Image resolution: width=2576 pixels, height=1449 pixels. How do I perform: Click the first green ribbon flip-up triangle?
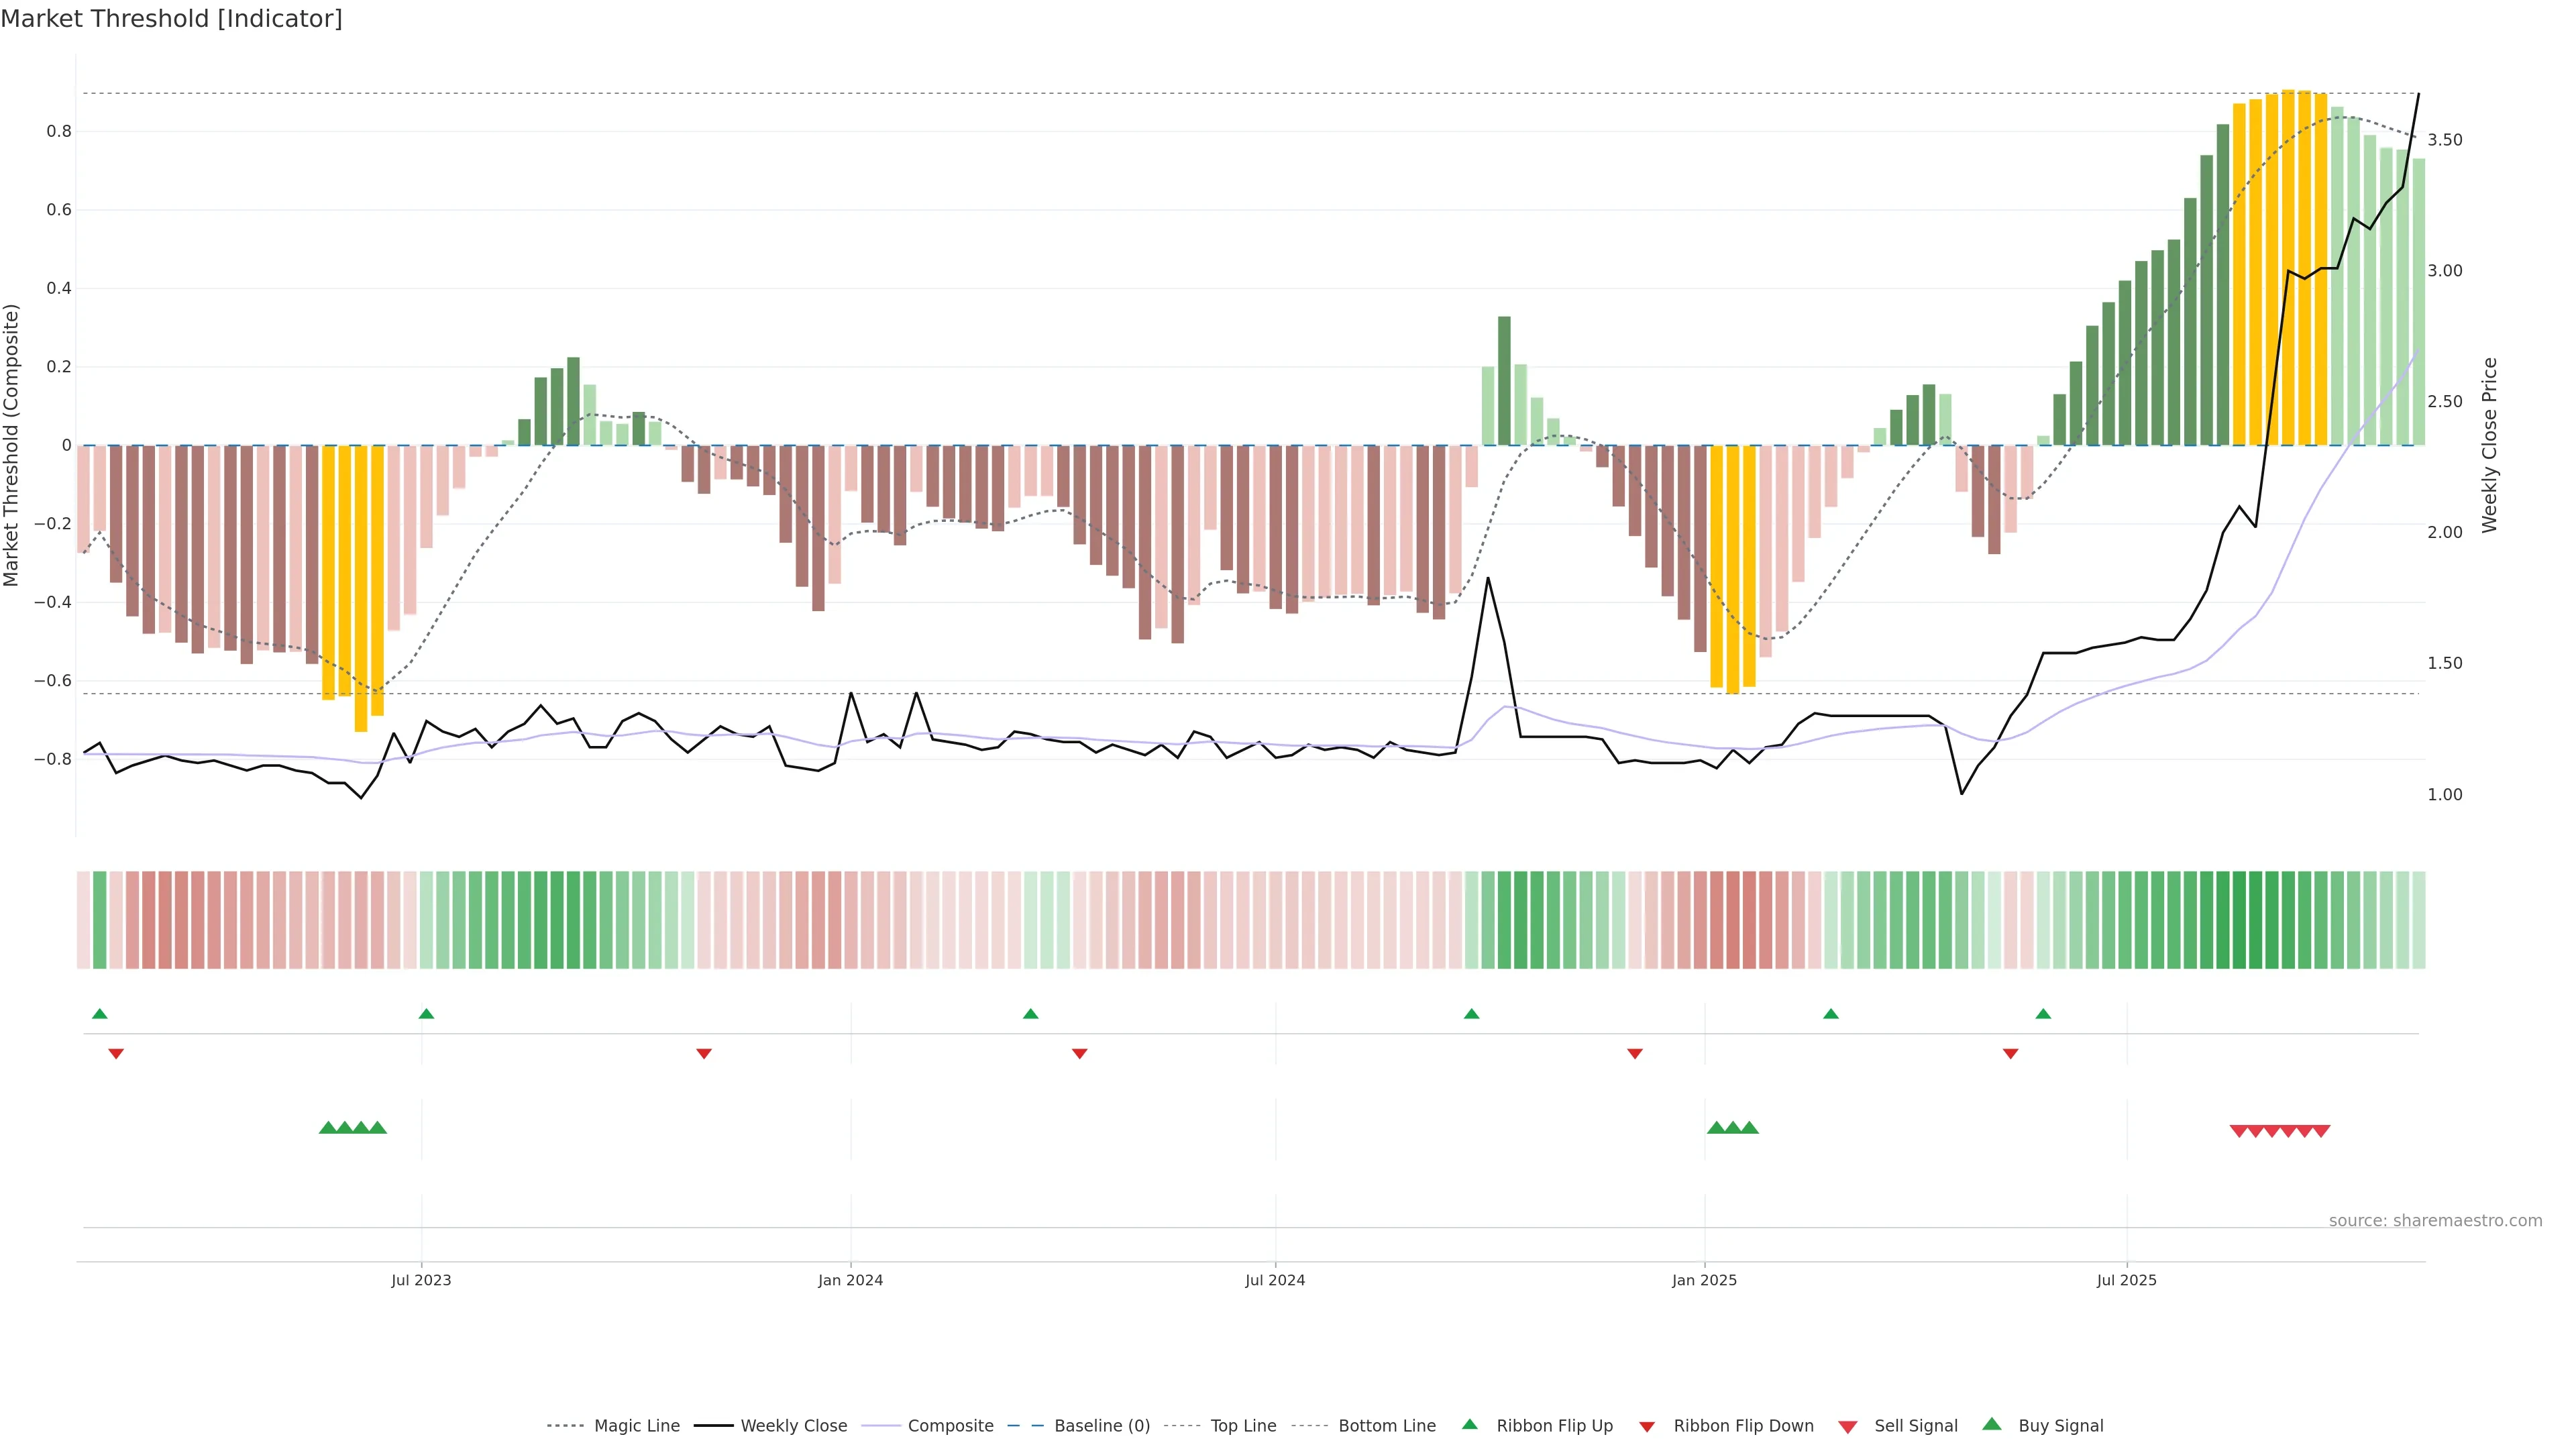point(99,1014)
